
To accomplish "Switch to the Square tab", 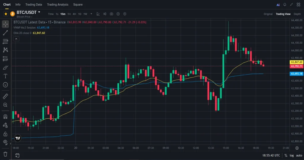I will 78,4.
